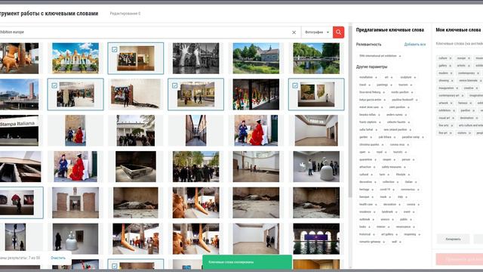Select the narrow brick alley thumbnail
The height and width of the screenshot is (272, 483).
(x=196, y=131)
